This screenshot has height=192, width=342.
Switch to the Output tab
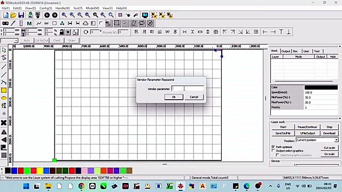(286, 51)
